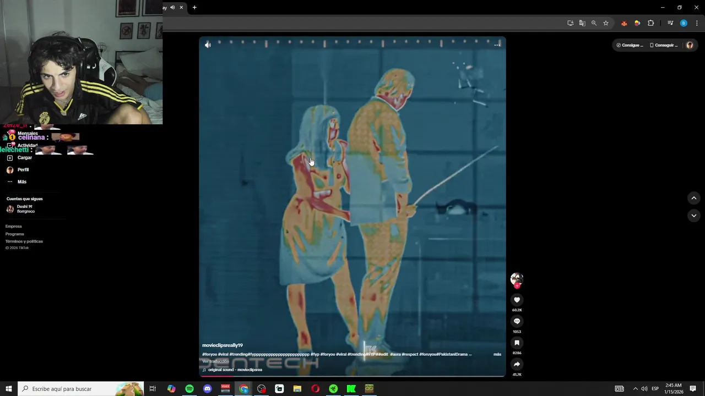Open movieclipsreally19 profile username

tap(223, 345)
